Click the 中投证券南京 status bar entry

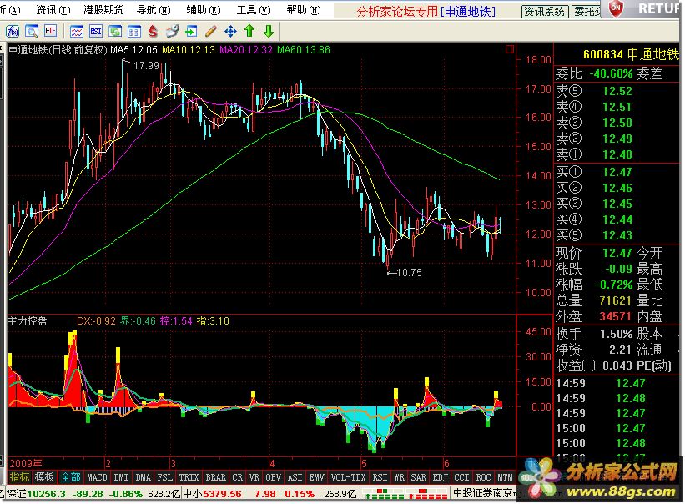[483, 493]
